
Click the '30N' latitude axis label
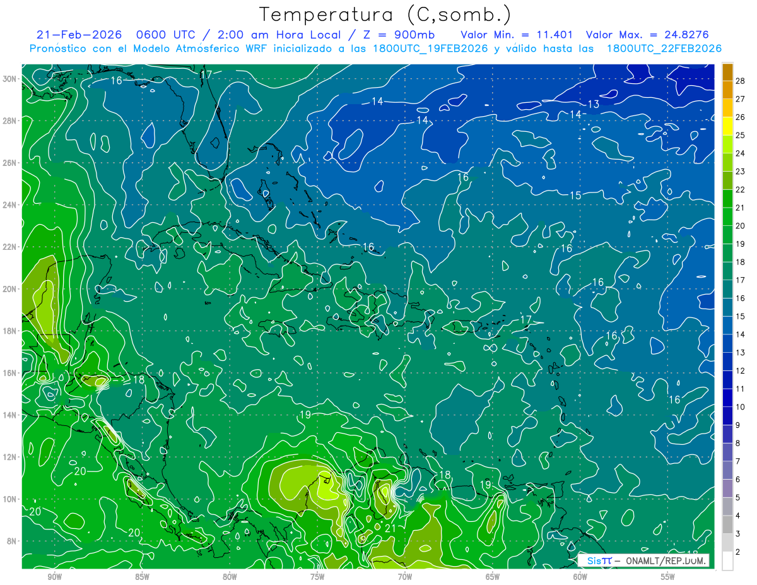[x=10, y=78]
